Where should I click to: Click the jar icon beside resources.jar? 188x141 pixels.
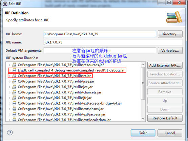[x=14, y=65]
